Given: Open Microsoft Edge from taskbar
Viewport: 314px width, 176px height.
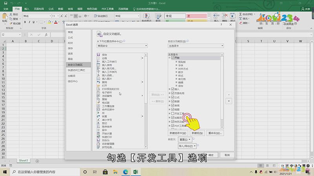Looking at the screenshot, I should click(x=125, y=172).
